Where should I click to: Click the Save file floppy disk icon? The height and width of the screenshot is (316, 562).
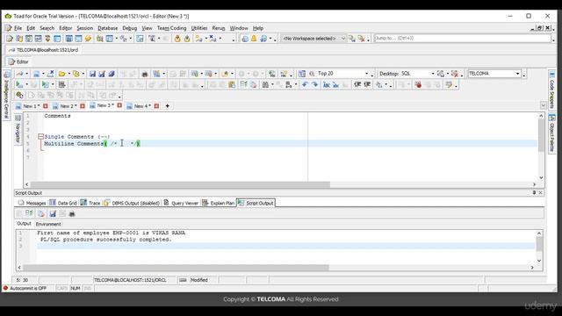92,74
